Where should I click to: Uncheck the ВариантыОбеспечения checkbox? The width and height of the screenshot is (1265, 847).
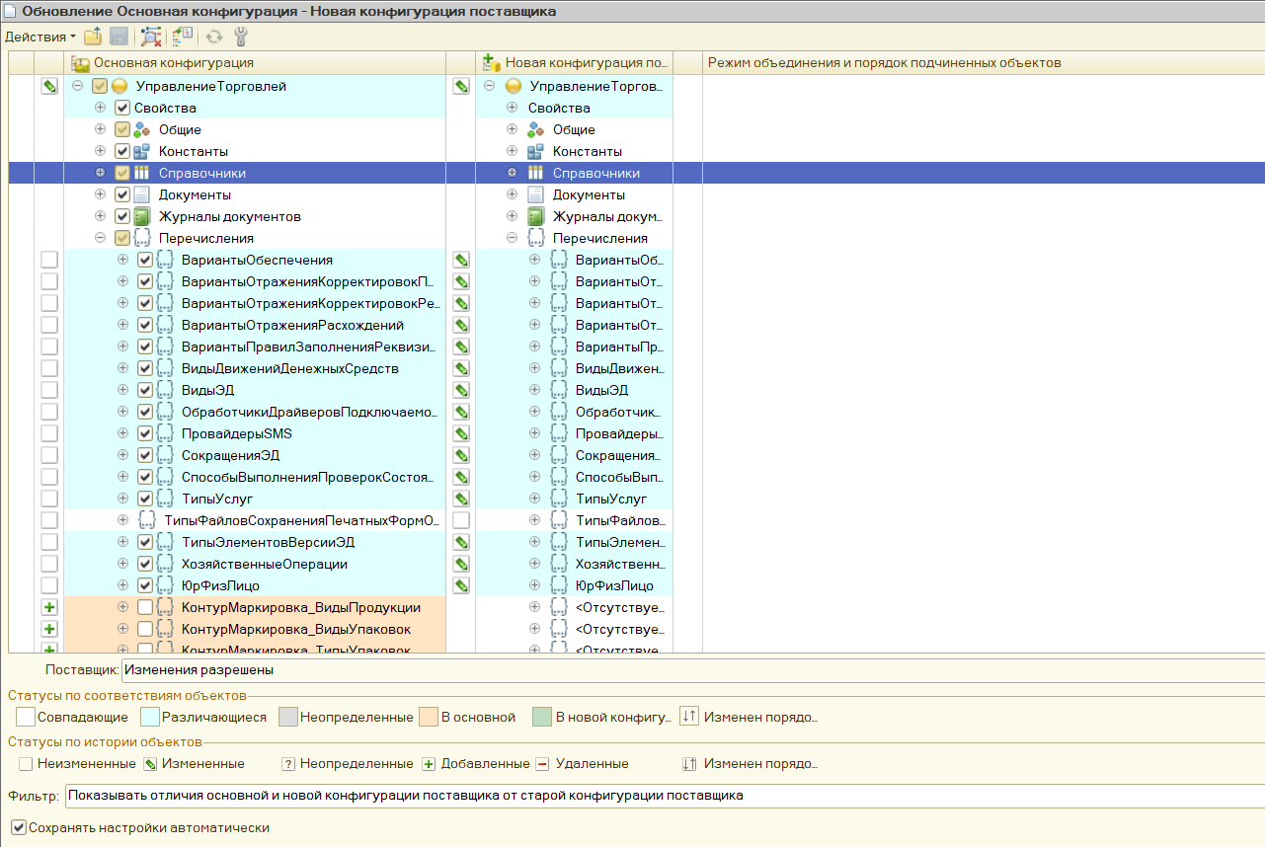(145, 260)
